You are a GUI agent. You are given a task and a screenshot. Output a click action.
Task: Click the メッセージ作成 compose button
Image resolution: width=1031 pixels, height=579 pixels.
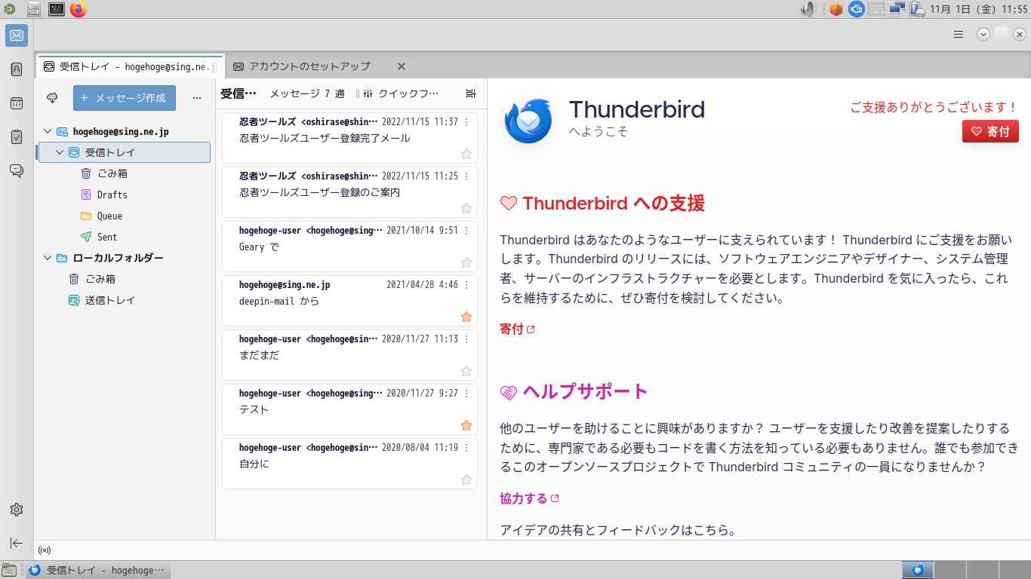pos(125,98)
